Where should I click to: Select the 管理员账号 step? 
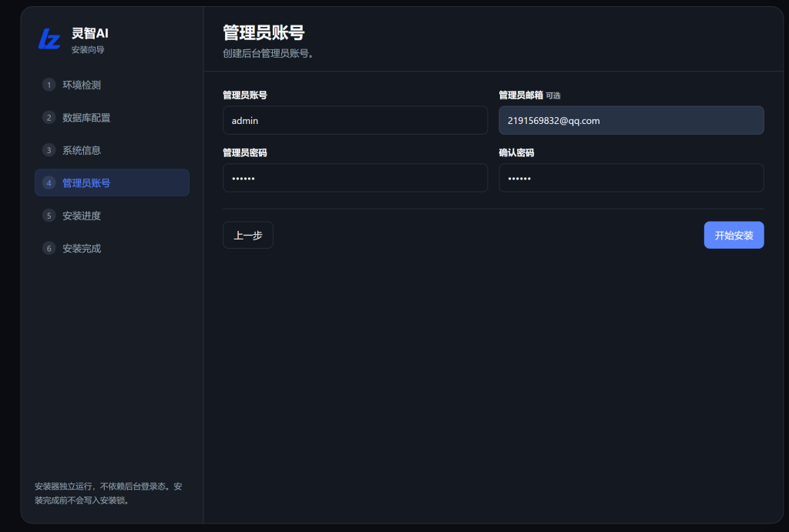click(x=112, y=182)
